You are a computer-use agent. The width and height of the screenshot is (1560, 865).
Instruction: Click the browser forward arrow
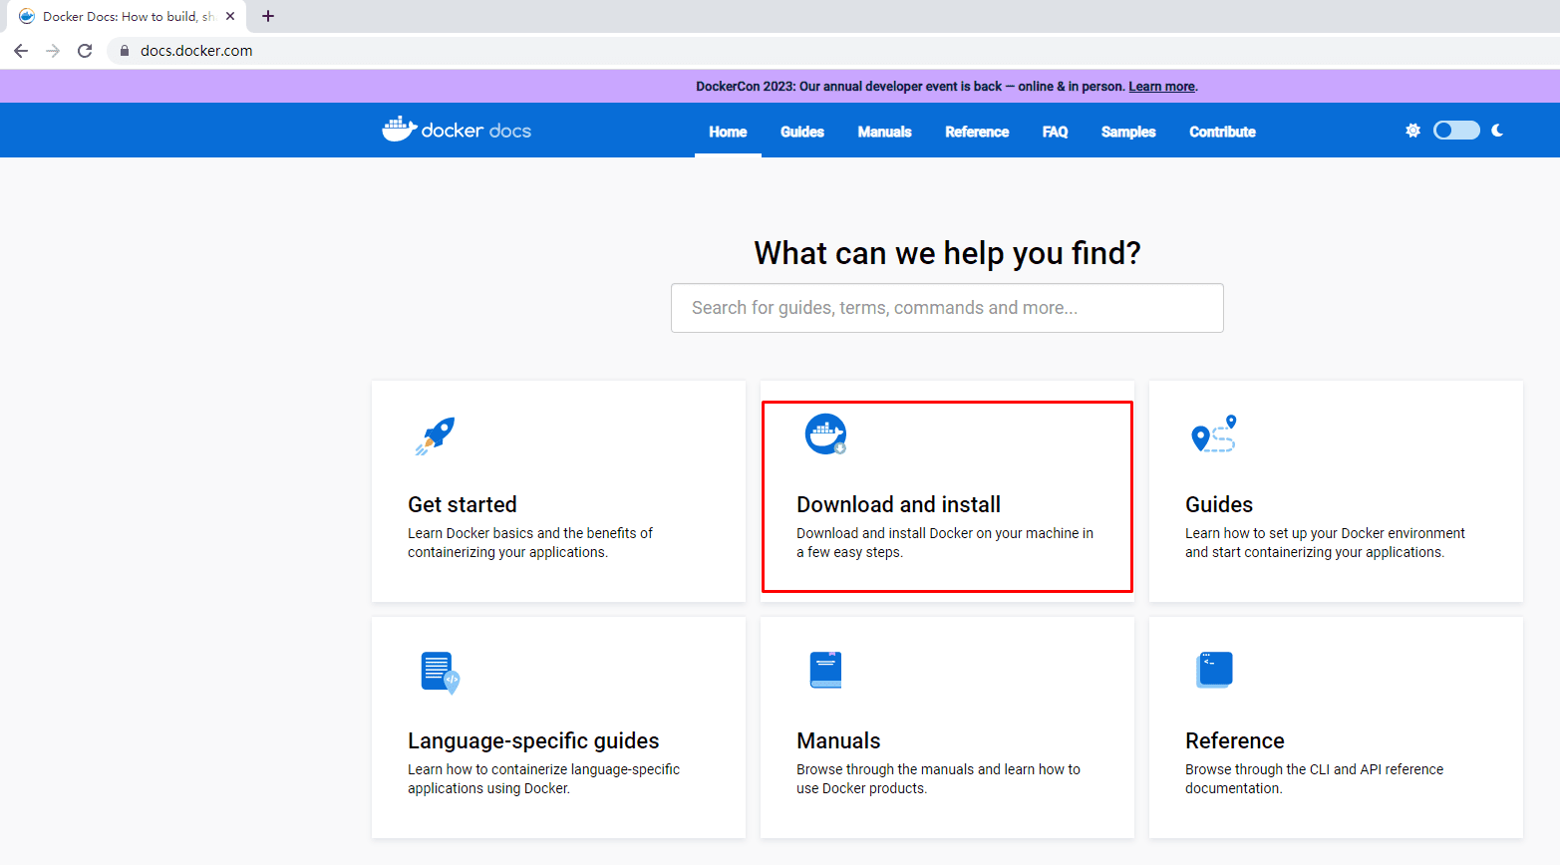pos(53,51)
